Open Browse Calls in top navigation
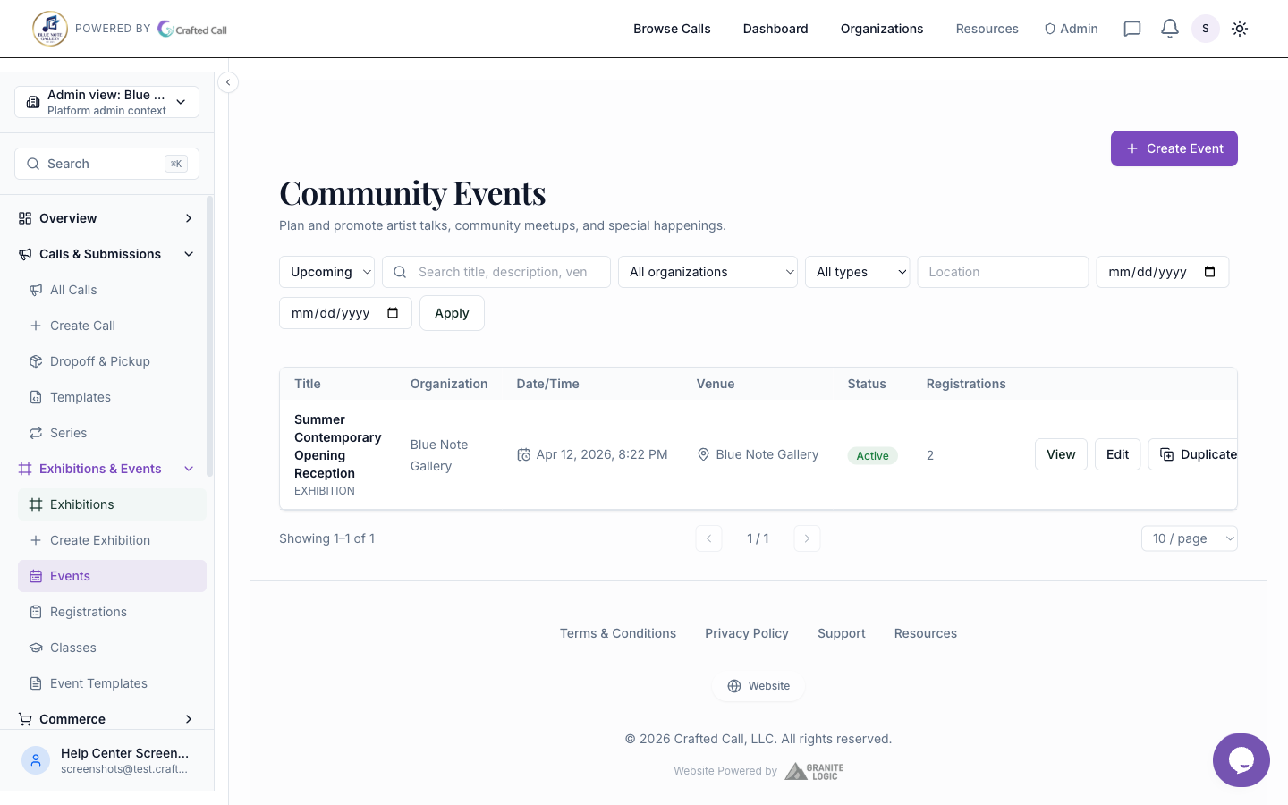The height and width of the screenshot is (805, 1288). 672,29
